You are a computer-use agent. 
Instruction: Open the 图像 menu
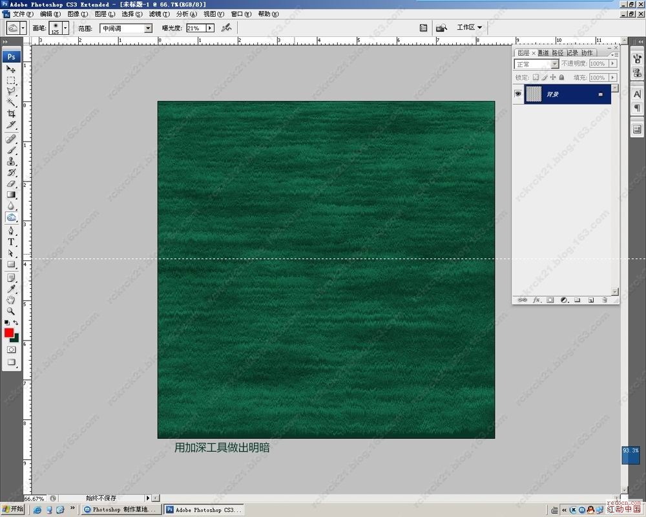coord(78,14)
